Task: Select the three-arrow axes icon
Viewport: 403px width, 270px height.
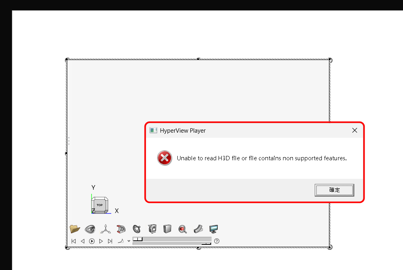Action: (106, 229)
